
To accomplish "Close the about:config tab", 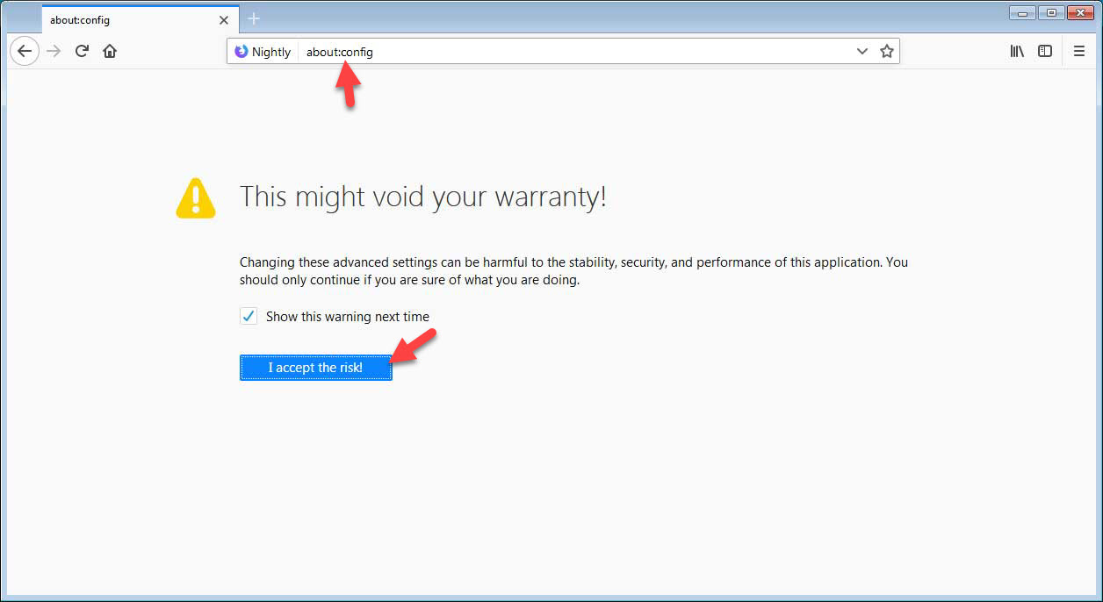I will pos(224,19).
